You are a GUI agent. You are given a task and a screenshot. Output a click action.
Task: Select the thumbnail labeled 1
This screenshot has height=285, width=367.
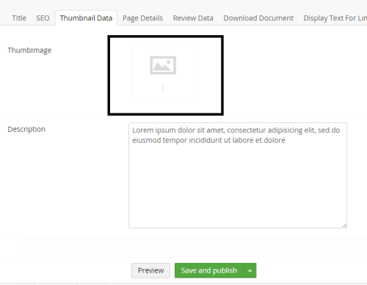pyautogui.click(x=163, y=73)
